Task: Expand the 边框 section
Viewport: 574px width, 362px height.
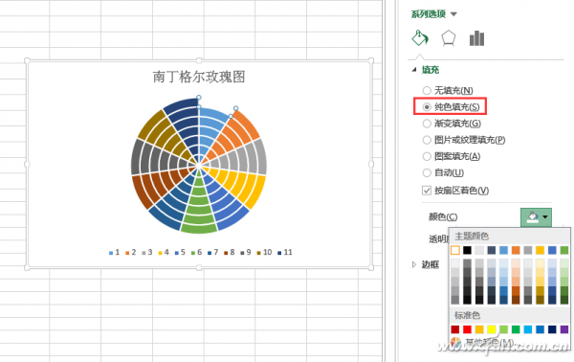Action: (414, 264)
